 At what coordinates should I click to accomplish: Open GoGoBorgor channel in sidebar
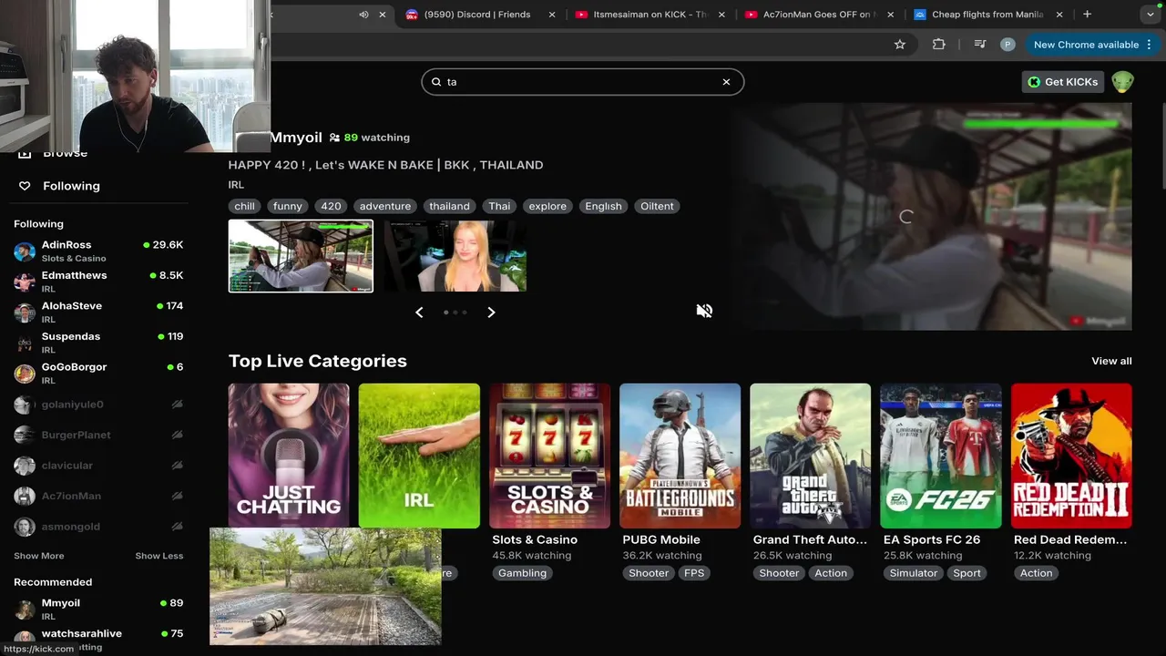click(98, 373)
